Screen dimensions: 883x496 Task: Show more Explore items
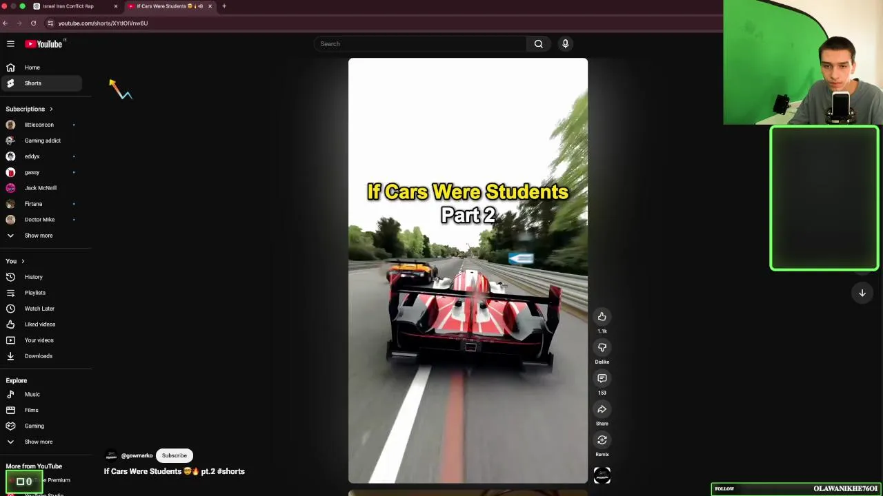(41, 442)
